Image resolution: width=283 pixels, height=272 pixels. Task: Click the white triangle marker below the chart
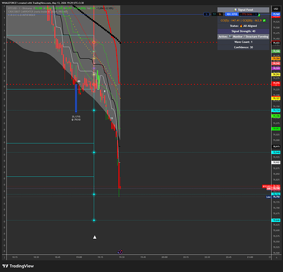pyautogui.click(x=95, y=237)
